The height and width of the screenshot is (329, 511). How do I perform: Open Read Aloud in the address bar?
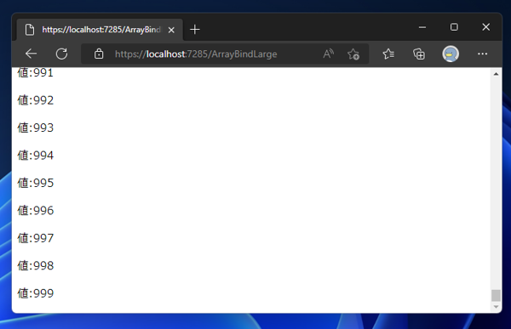(x=328, y=54)
